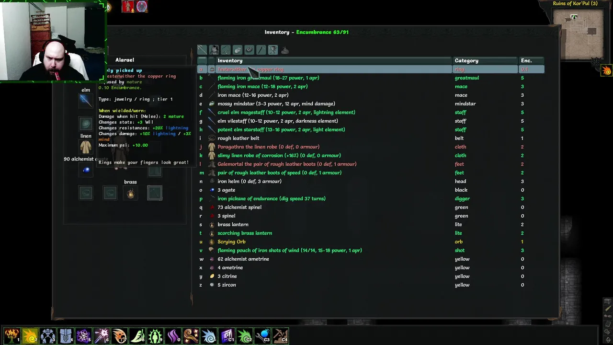The image size is (613, 345).
Task: Open the rune inscriptions filter tab
Action: (x=249, y=50)
